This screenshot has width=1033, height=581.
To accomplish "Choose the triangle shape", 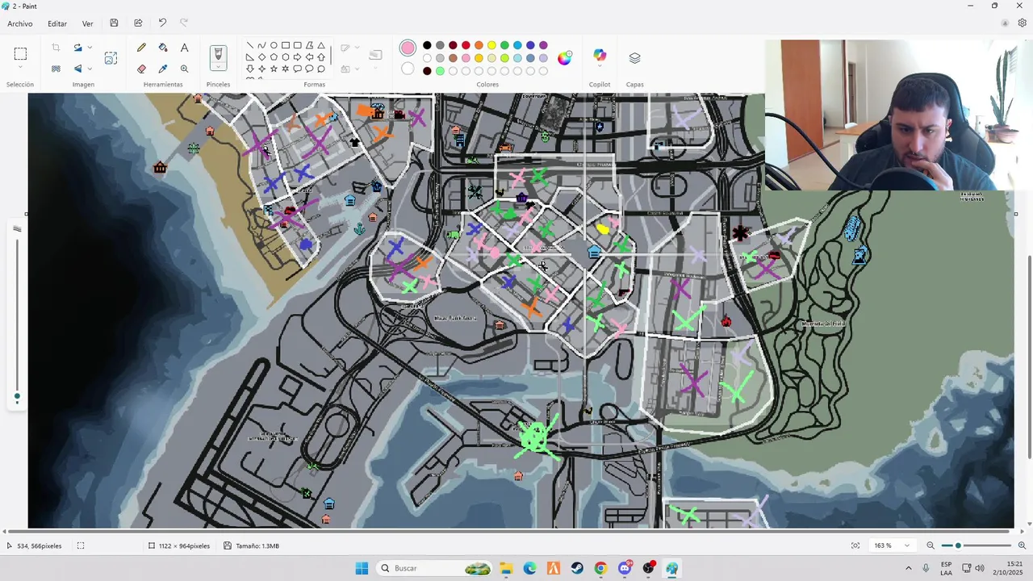I will (321, 45).
